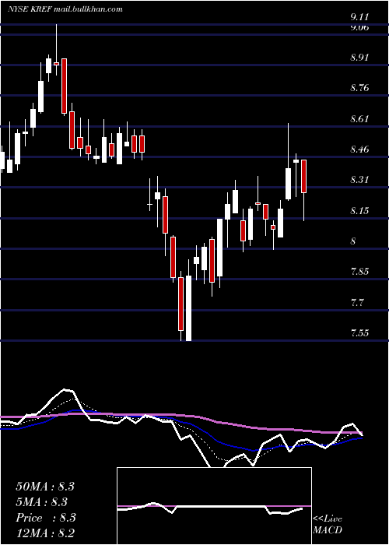Click the 50MA : 8.3 readout

point(45,487)
